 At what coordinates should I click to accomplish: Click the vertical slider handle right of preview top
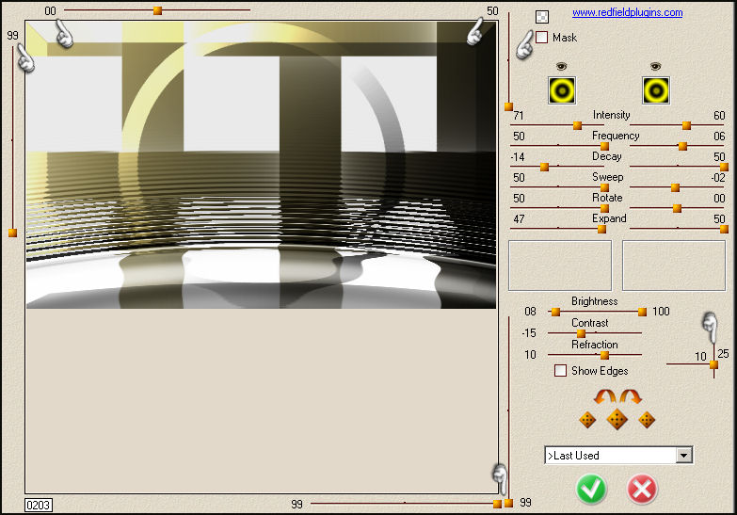(508, 106)
